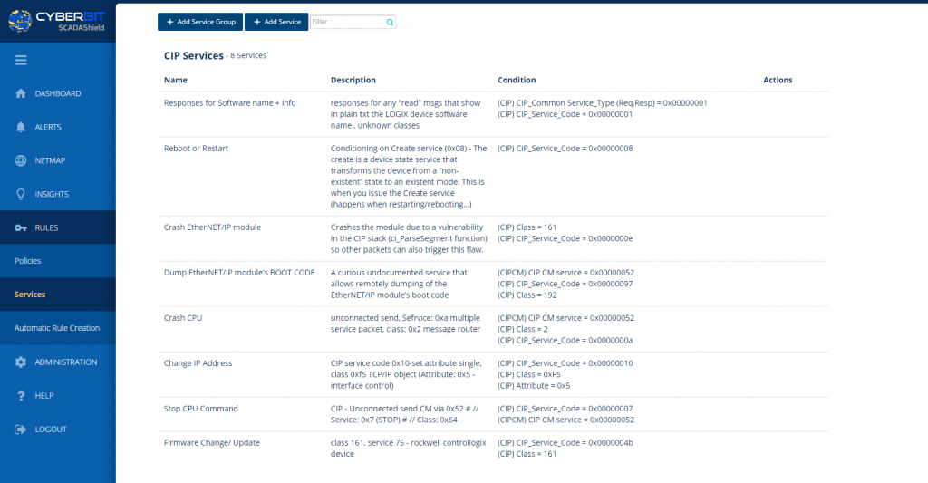Click the Rules key icon
Image resolution: width=928 pixels, height=483 pixels.
[x=21, y=227]
